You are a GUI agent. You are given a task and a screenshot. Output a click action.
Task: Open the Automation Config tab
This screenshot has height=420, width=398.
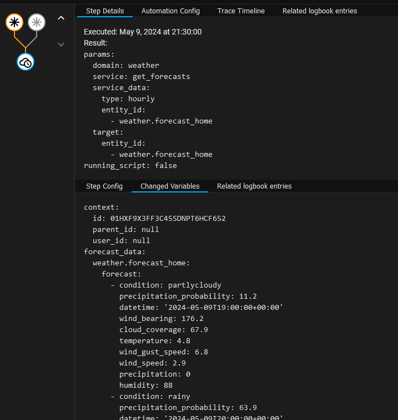click(170, 11)
